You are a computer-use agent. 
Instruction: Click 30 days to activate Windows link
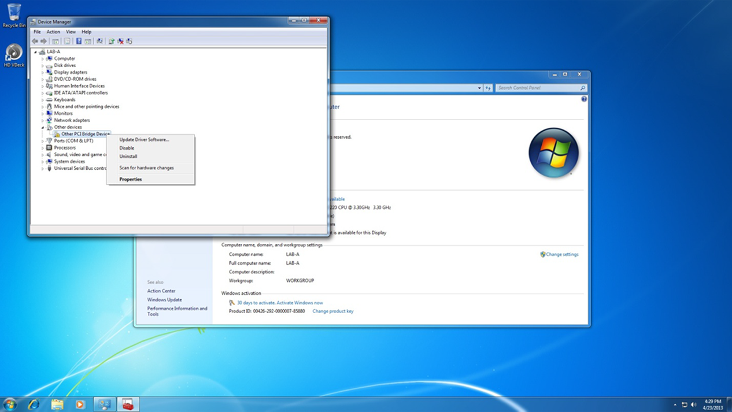tap(280, 303)
